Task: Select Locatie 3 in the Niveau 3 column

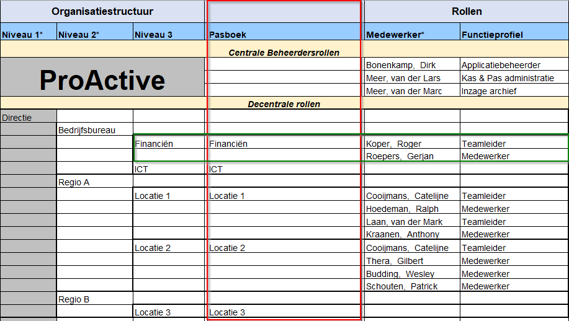Action: pyautogui.click(x=169, y=311)
